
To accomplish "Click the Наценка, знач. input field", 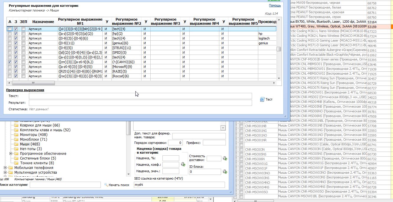I will click(x=171, y=171).
